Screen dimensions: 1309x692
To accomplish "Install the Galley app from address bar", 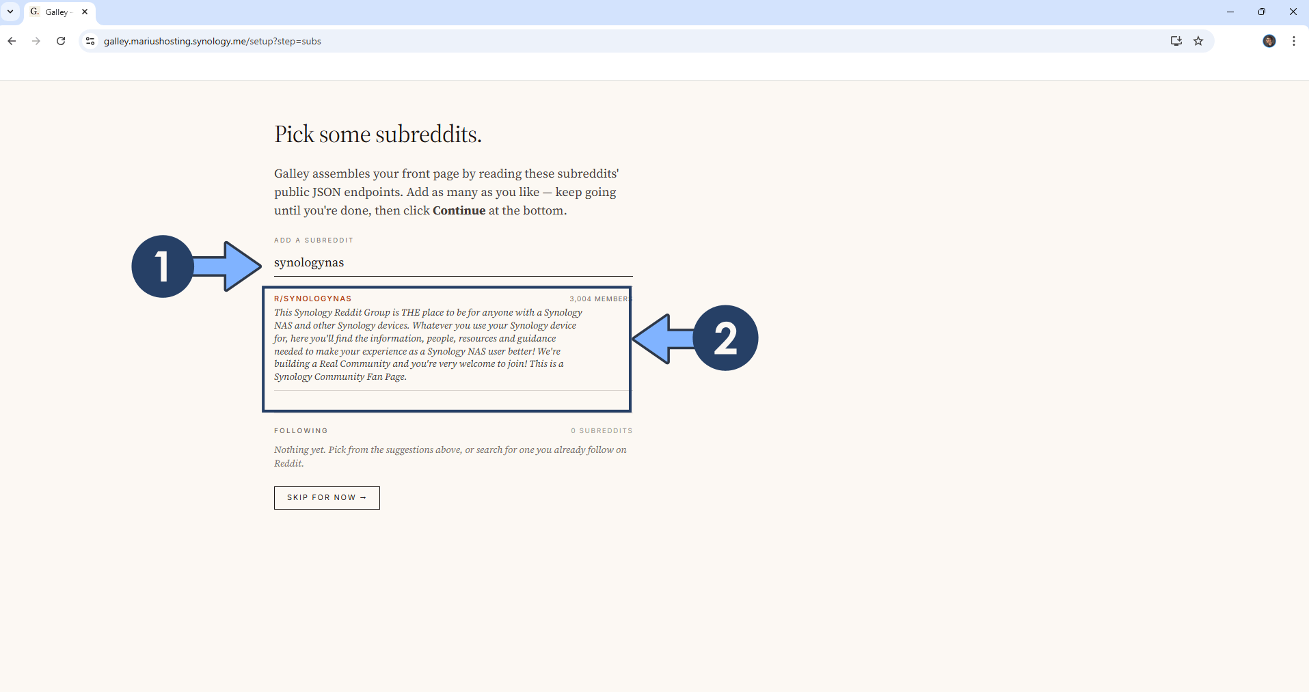I will pyautogui.click(x=1176, y=41).
